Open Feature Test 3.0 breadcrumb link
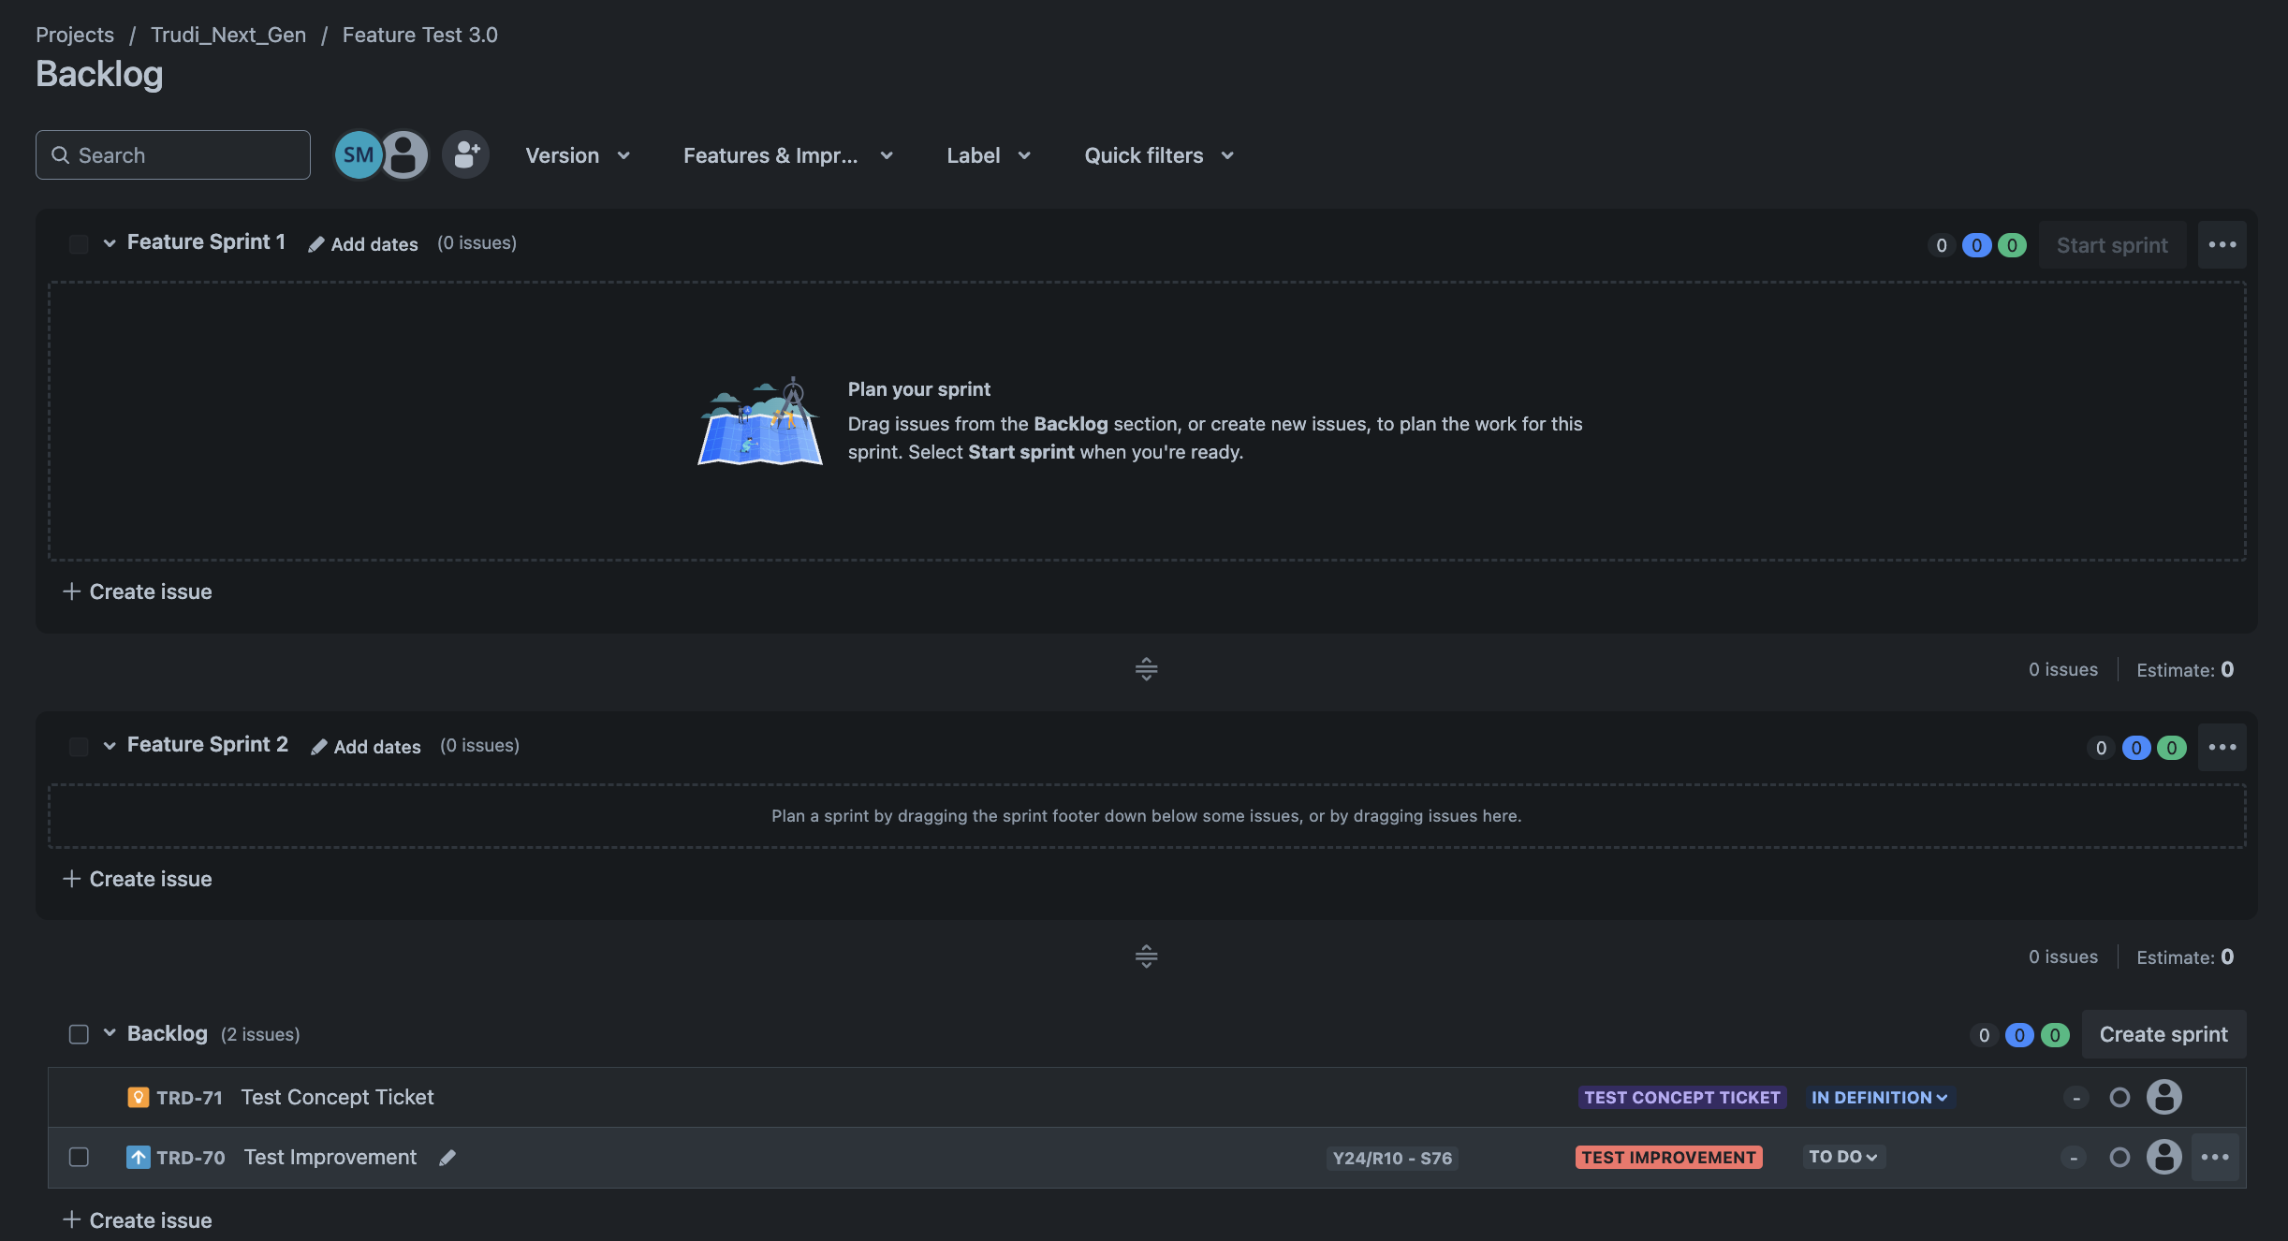This screenshot has height=1241, width=2288. pyautogui.click(x=419, y=35)
